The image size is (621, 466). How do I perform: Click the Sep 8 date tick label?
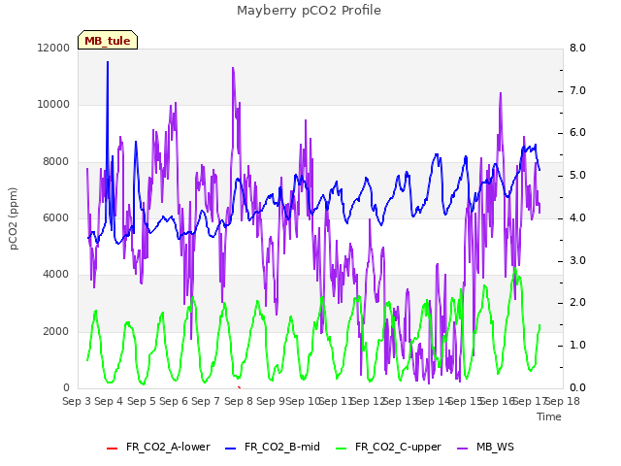(x=239, y=401)
